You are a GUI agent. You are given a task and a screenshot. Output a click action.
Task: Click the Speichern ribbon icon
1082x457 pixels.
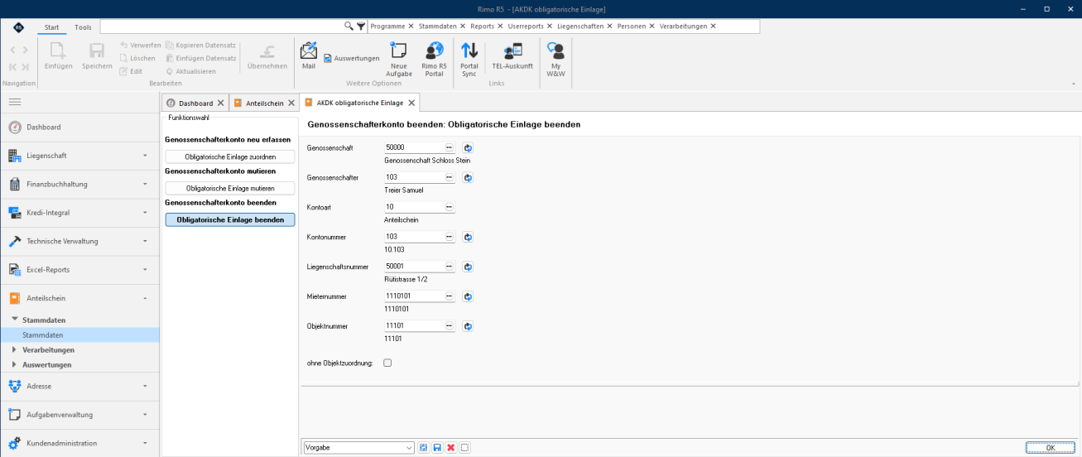pyautogui.click(x=97, y=55)
